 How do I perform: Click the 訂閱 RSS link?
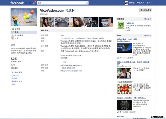pos(15,75)
